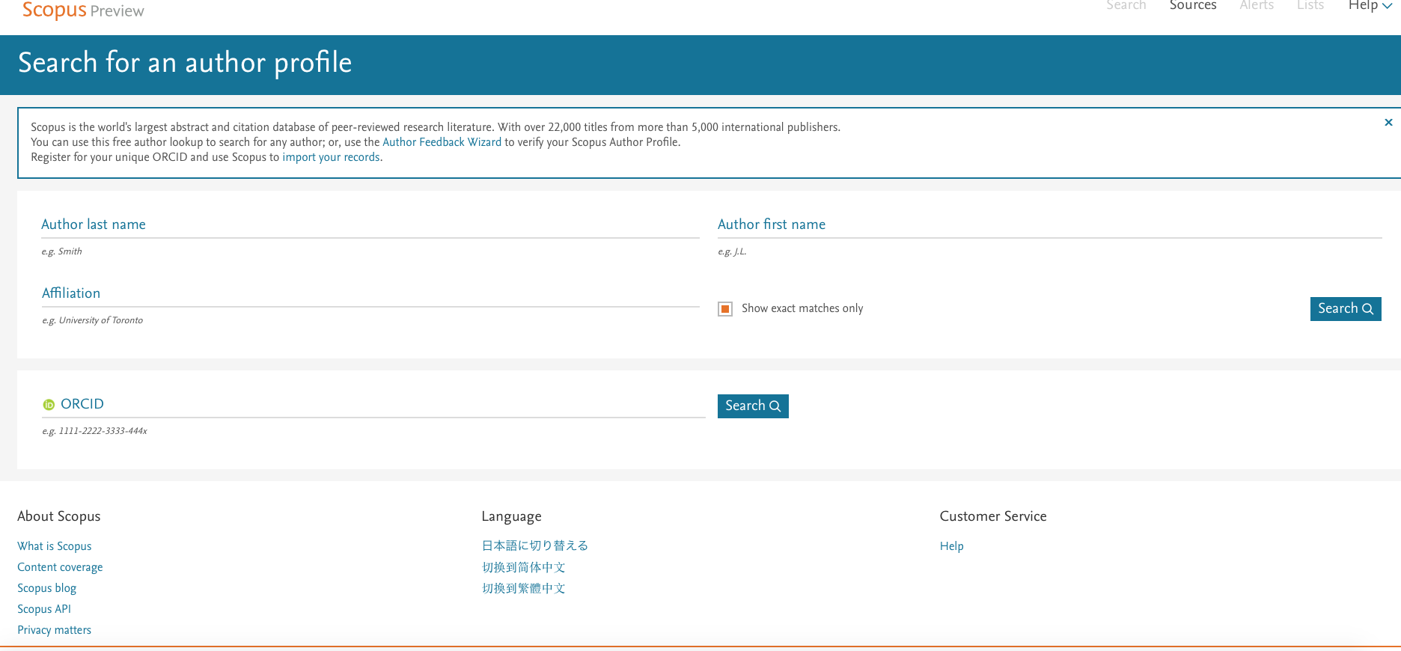Expand the Help dropdown menu

pyautogui.click(x=1370, y=6)
